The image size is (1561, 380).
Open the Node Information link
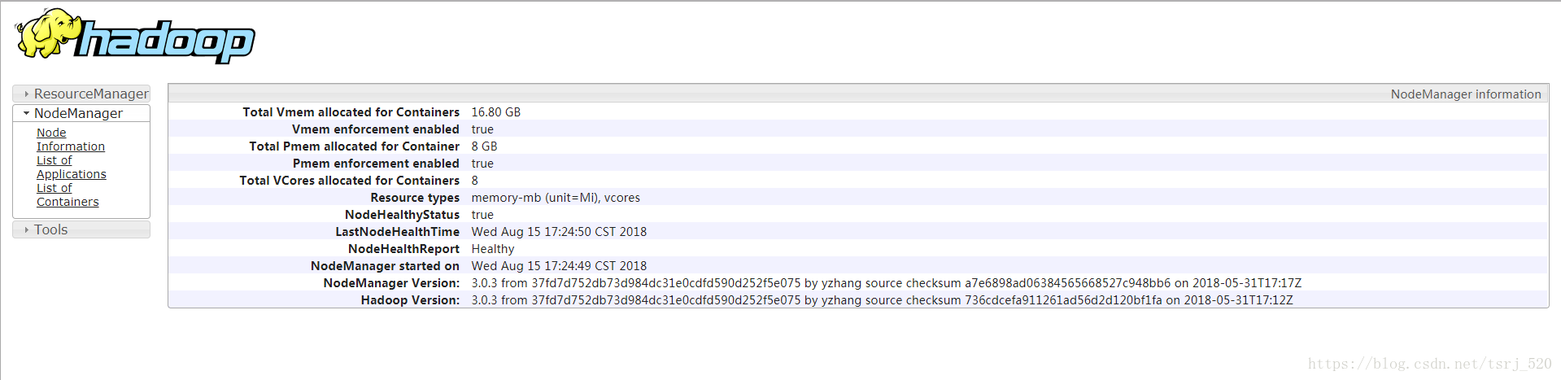tap(71, 139)
